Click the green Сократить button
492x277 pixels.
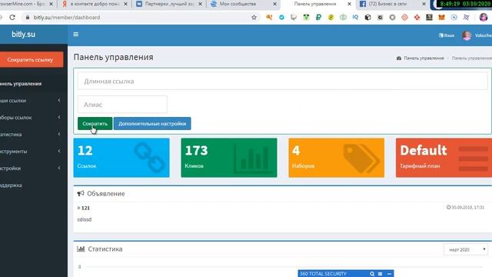pos(95,123)
